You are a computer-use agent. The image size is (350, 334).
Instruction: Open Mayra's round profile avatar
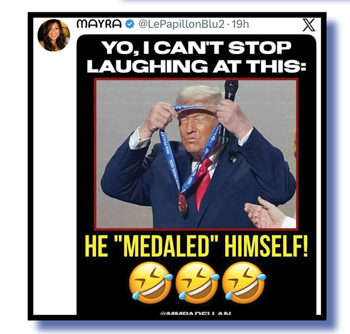(54, 35)
